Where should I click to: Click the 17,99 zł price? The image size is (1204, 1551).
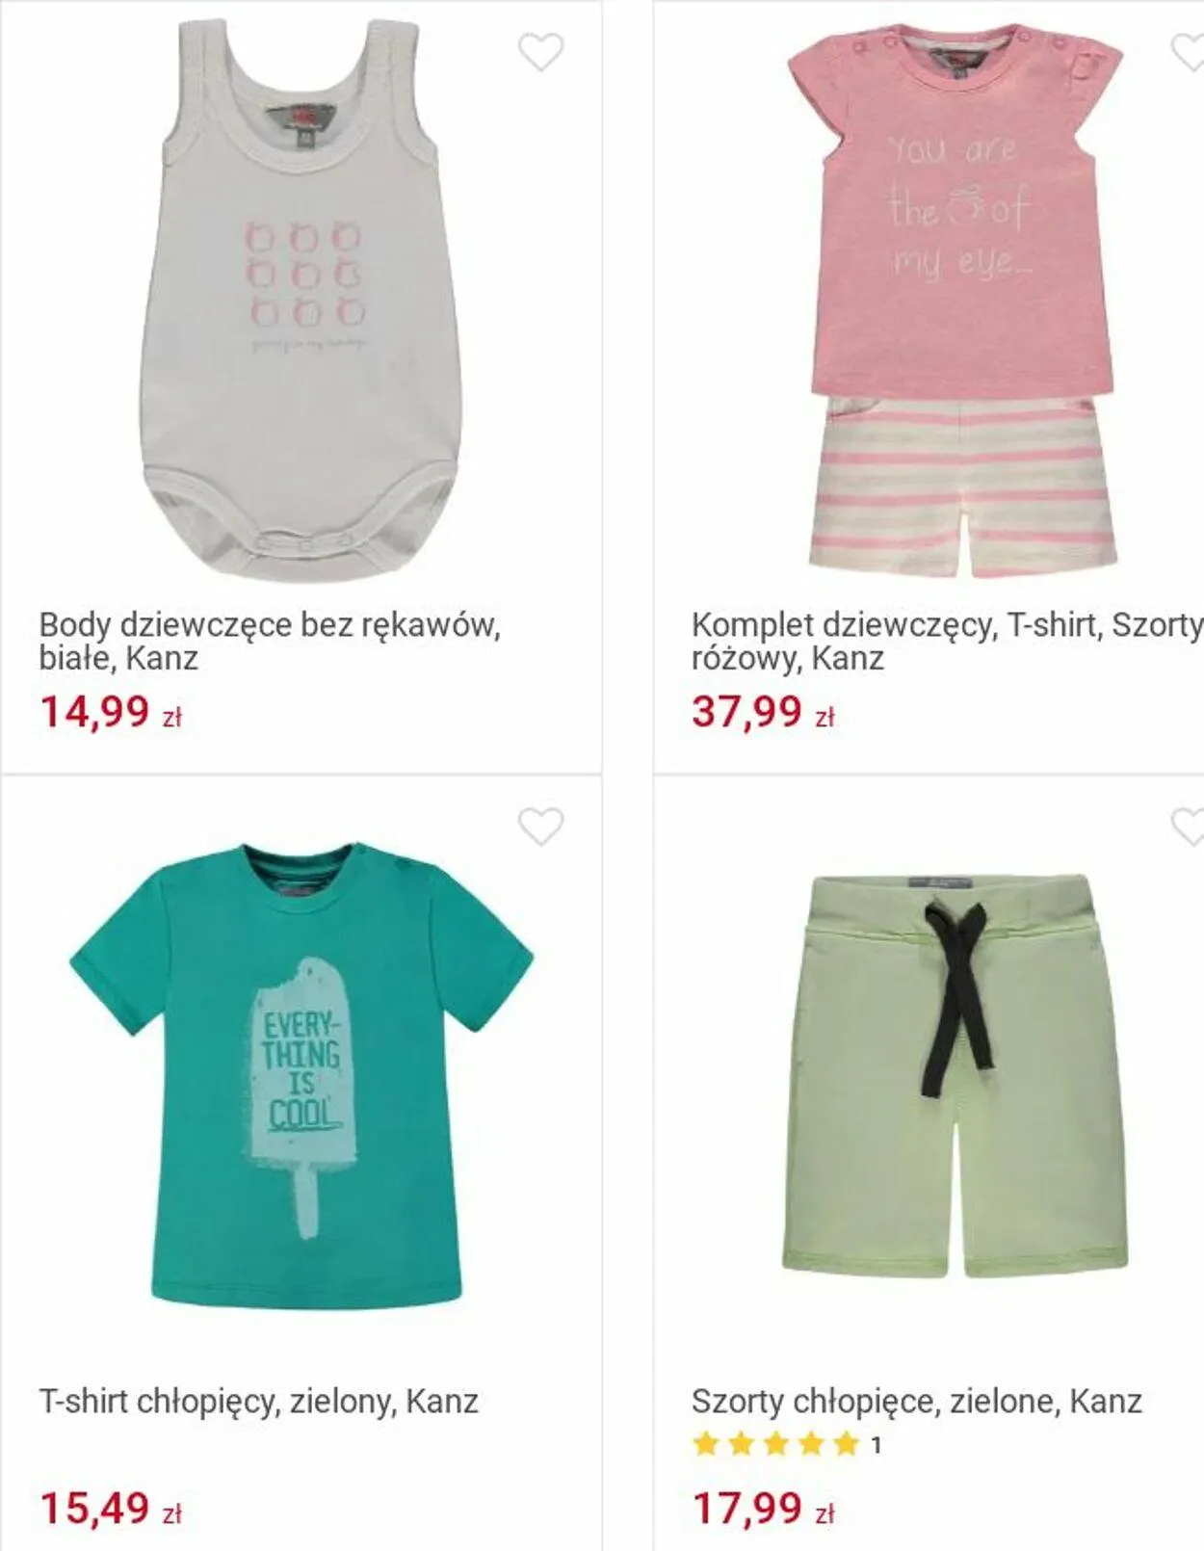point(762,1509)
